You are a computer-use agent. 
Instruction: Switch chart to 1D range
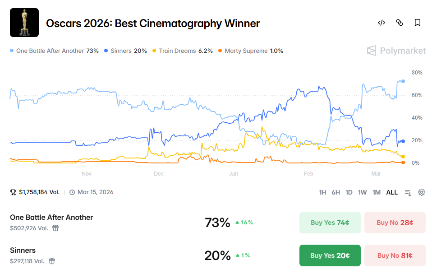[x=349, y=192]
